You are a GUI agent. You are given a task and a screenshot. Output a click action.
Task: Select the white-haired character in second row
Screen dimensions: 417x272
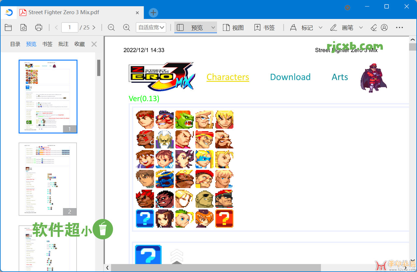coord(165,139)
